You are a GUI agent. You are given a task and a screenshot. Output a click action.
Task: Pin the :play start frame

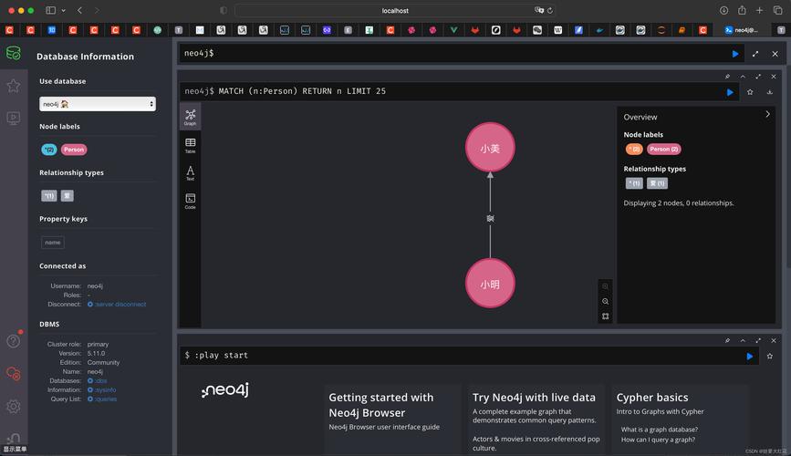(x=727, y=340)
